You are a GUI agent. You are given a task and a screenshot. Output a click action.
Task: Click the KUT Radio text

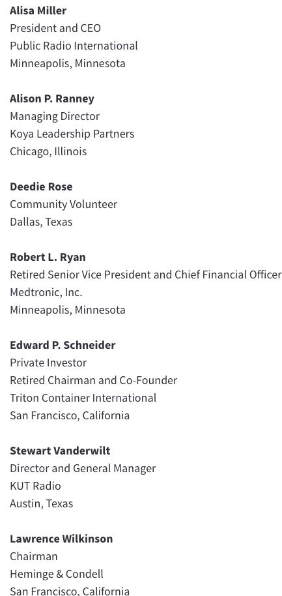(35, 486)
